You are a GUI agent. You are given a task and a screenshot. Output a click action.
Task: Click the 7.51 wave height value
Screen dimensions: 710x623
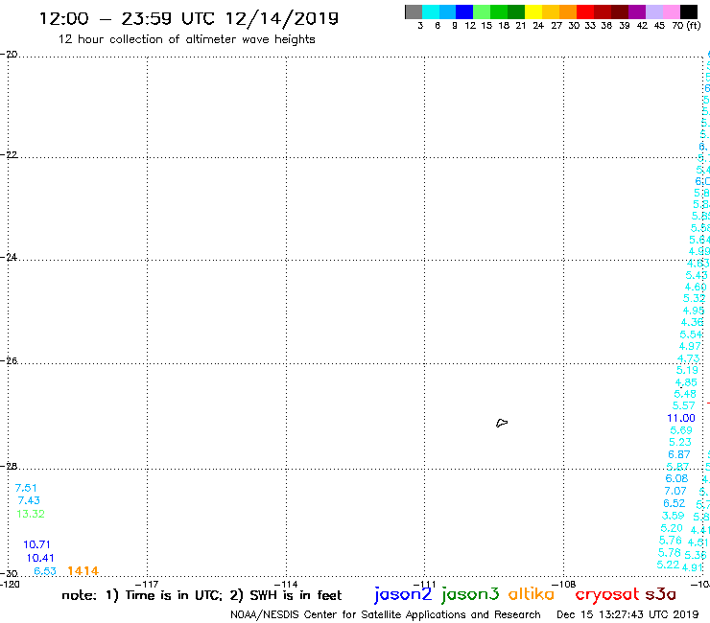pyautogui.click(x=26, y=488)
